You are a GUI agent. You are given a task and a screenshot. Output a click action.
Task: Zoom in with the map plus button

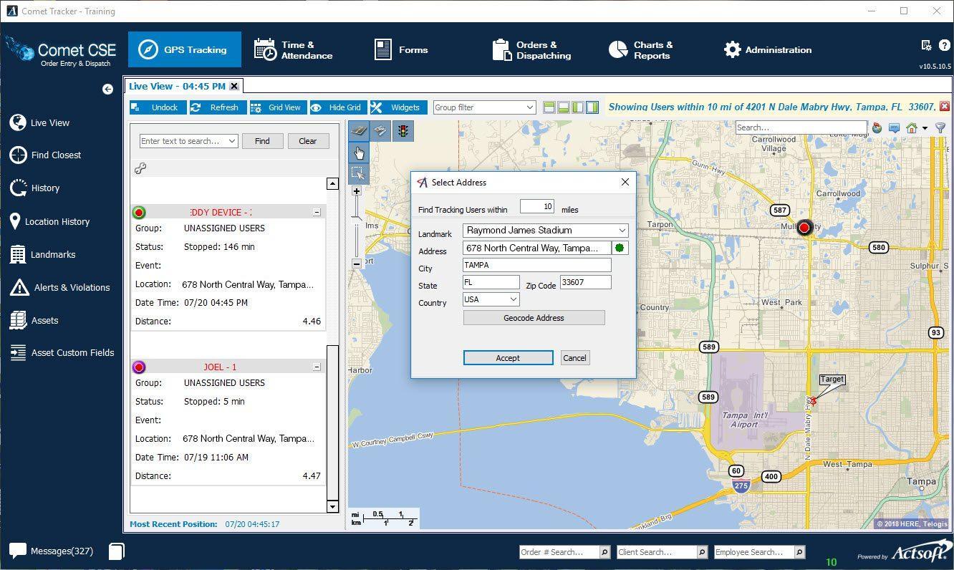click(x=357, y=191)
